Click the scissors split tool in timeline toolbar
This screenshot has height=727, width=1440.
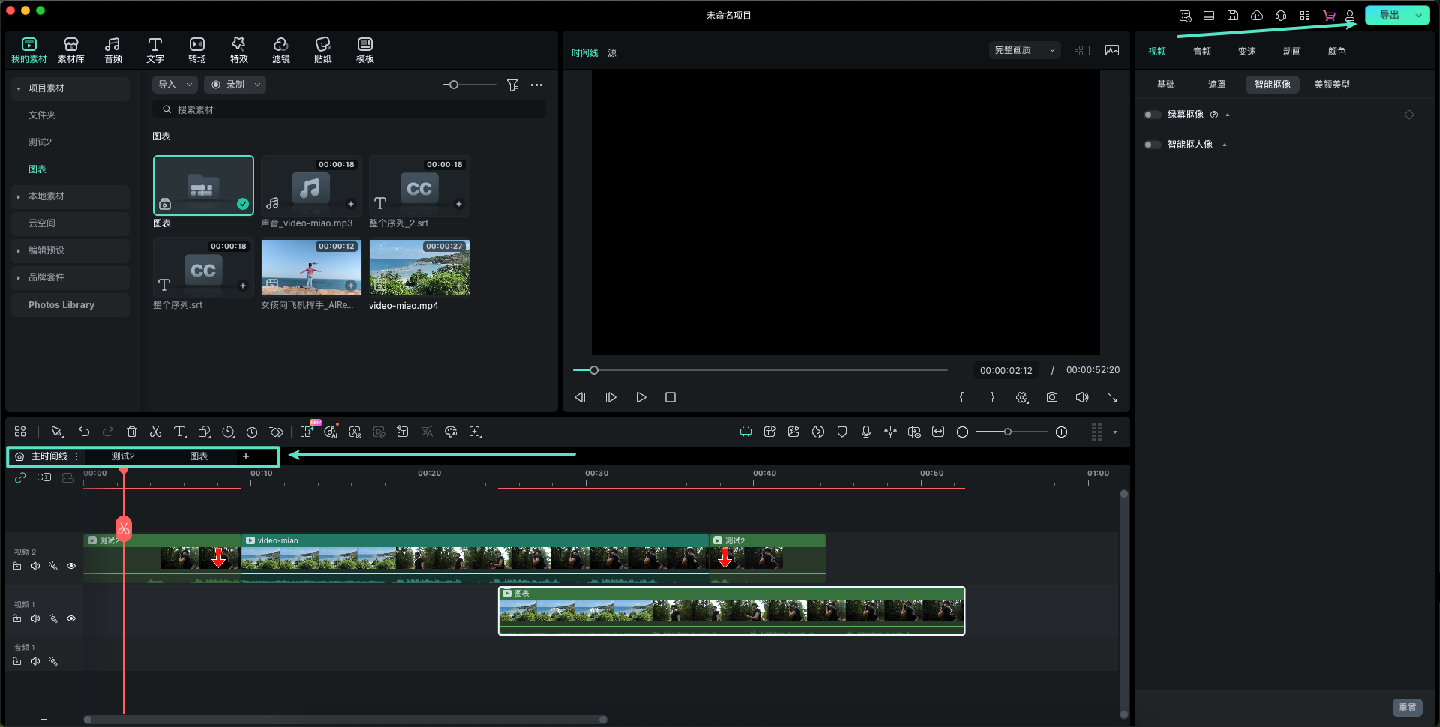(x=155, y=432)
